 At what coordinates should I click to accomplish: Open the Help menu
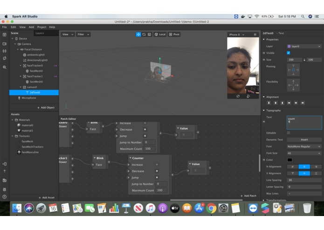click(x=52, y=27)
